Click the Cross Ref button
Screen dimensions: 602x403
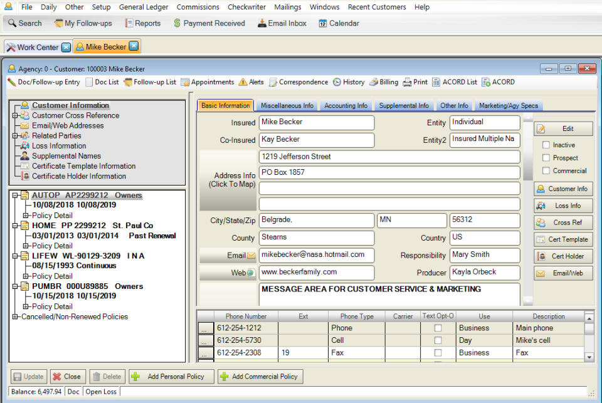[563, 222]
